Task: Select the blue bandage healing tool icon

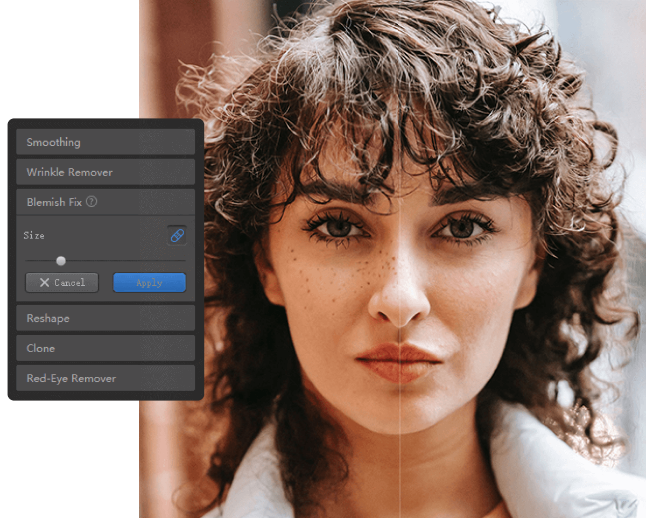Action: pyautogui.click(x=177, y=235)
